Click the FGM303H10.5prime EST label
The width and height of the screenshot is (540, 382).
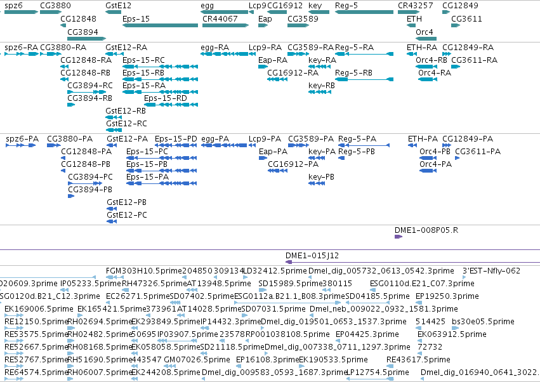tap(144, 271)
